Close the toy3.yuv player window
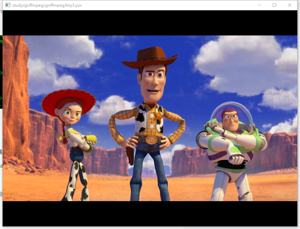The image size is (300, 229). 290,5
